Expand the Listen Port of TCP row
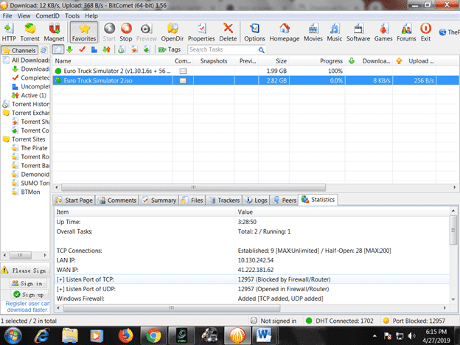The height and width of the screenshot is (345, 460). (251, 279)
